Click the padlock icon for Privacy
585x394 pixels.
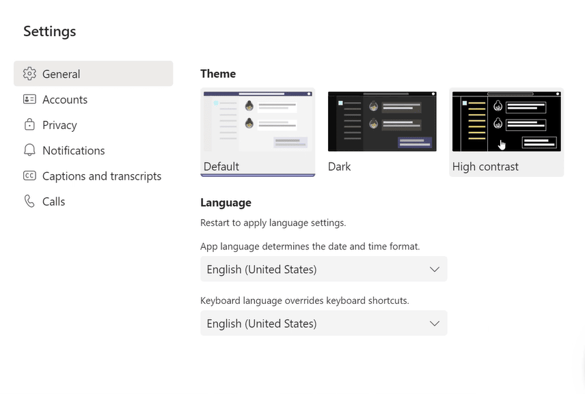[x=29, y=125]
